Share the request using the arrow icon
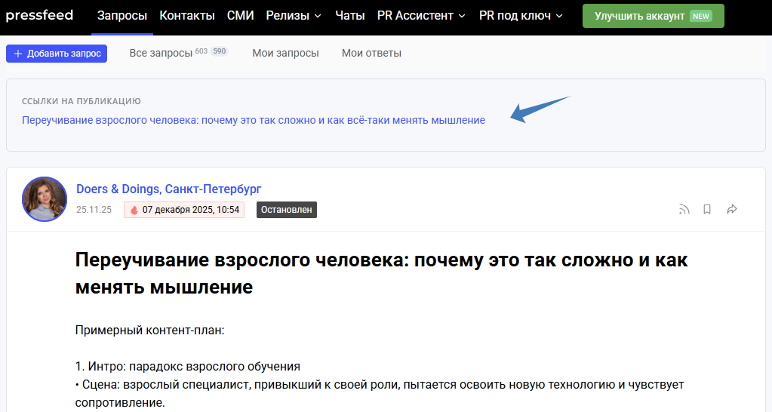This screenshot has height=412, width=772. pos(731,210)
